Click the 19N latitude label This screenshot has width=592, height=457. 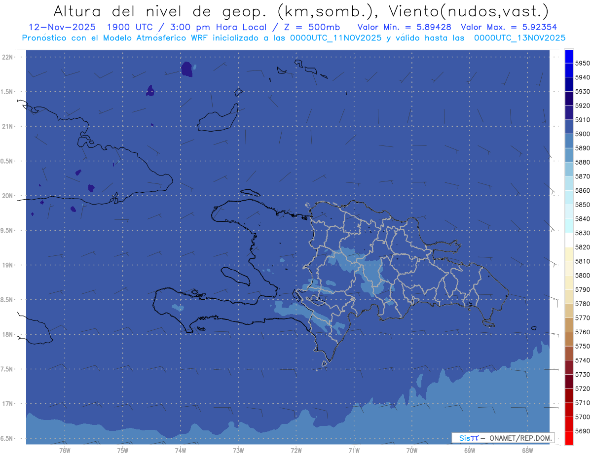click(x=8, y=265)
